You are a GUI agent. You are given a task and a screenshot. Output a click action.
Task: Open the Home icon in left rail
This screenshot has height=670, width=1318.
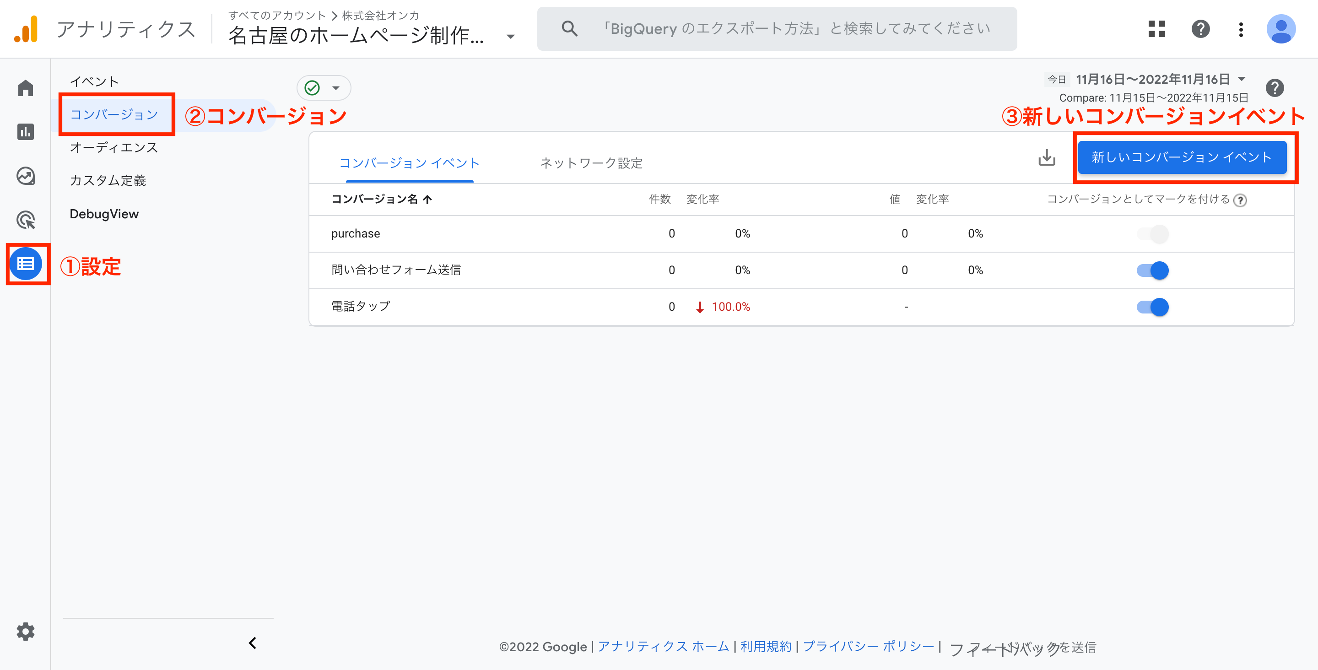pos(26,88)
